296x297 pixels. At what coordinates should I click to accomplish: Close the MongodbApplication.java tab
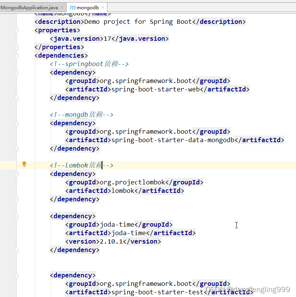pyautogui.click(x=62, y=7)
